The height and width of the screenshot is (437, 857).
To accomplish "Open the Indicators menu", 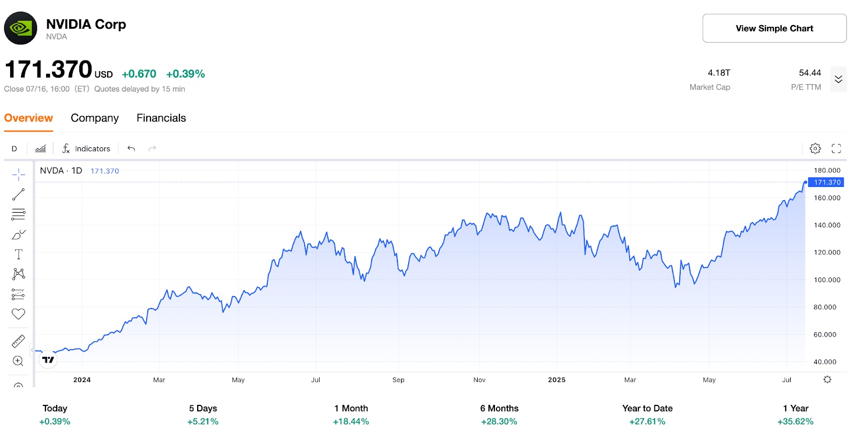I will click(86, 149).
